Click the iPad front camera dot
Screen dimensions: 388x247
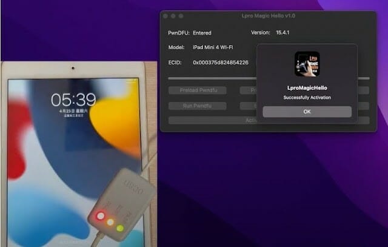(73, 68)
